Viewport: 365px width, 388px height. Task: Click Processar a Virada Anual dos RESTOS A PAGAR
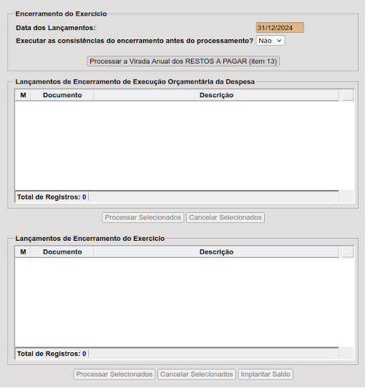tap(183, 61)
